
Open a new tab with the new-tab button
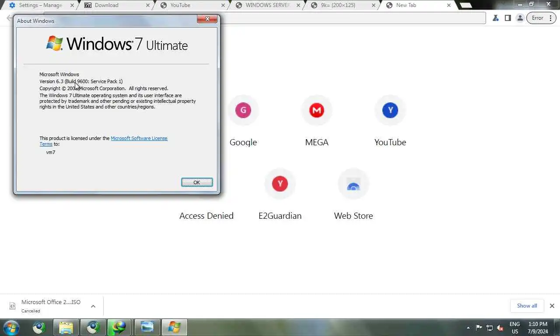coord(466,5)
